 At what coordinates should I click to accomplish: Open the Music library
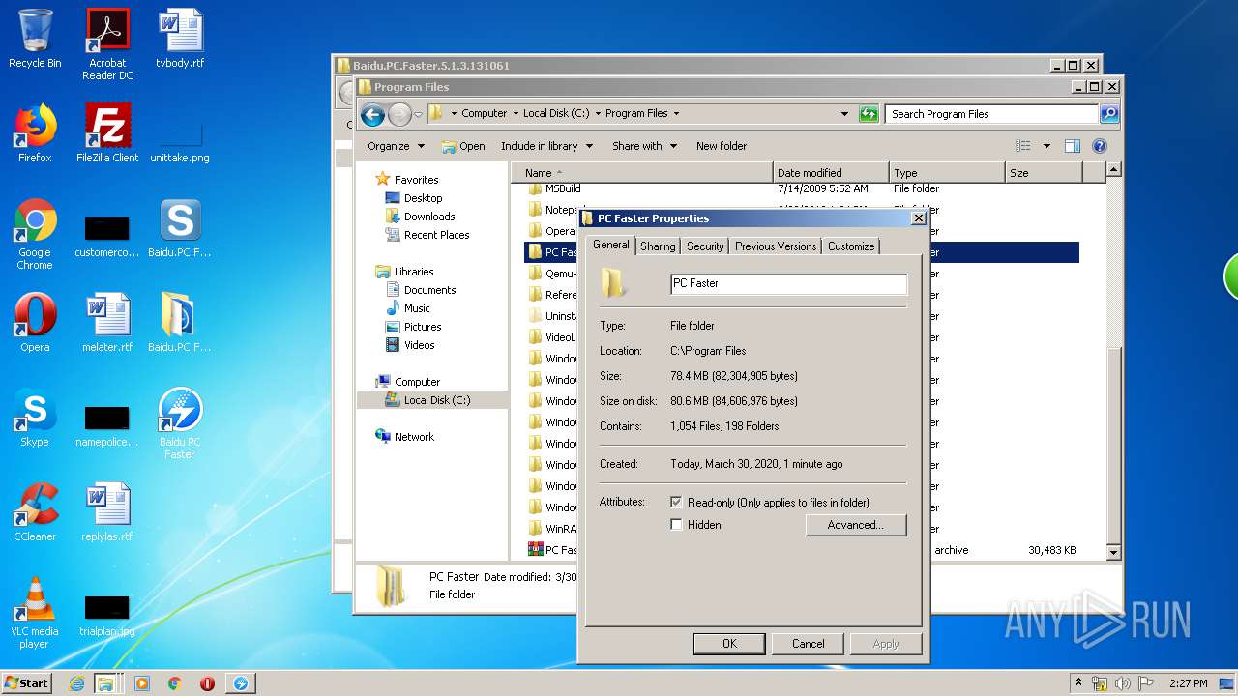417,308
